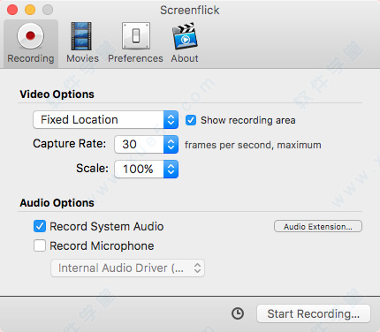Switch to the Movies tab label

[82, 58]
